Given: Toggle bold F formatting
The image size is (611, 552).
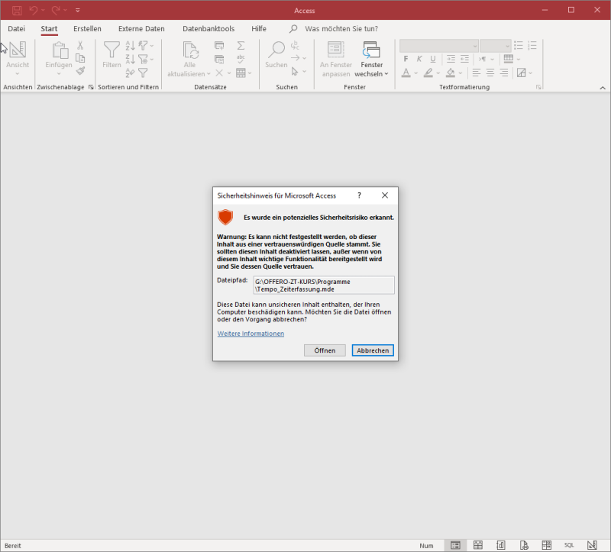Looking at the screenshot, I should point(406,59).
